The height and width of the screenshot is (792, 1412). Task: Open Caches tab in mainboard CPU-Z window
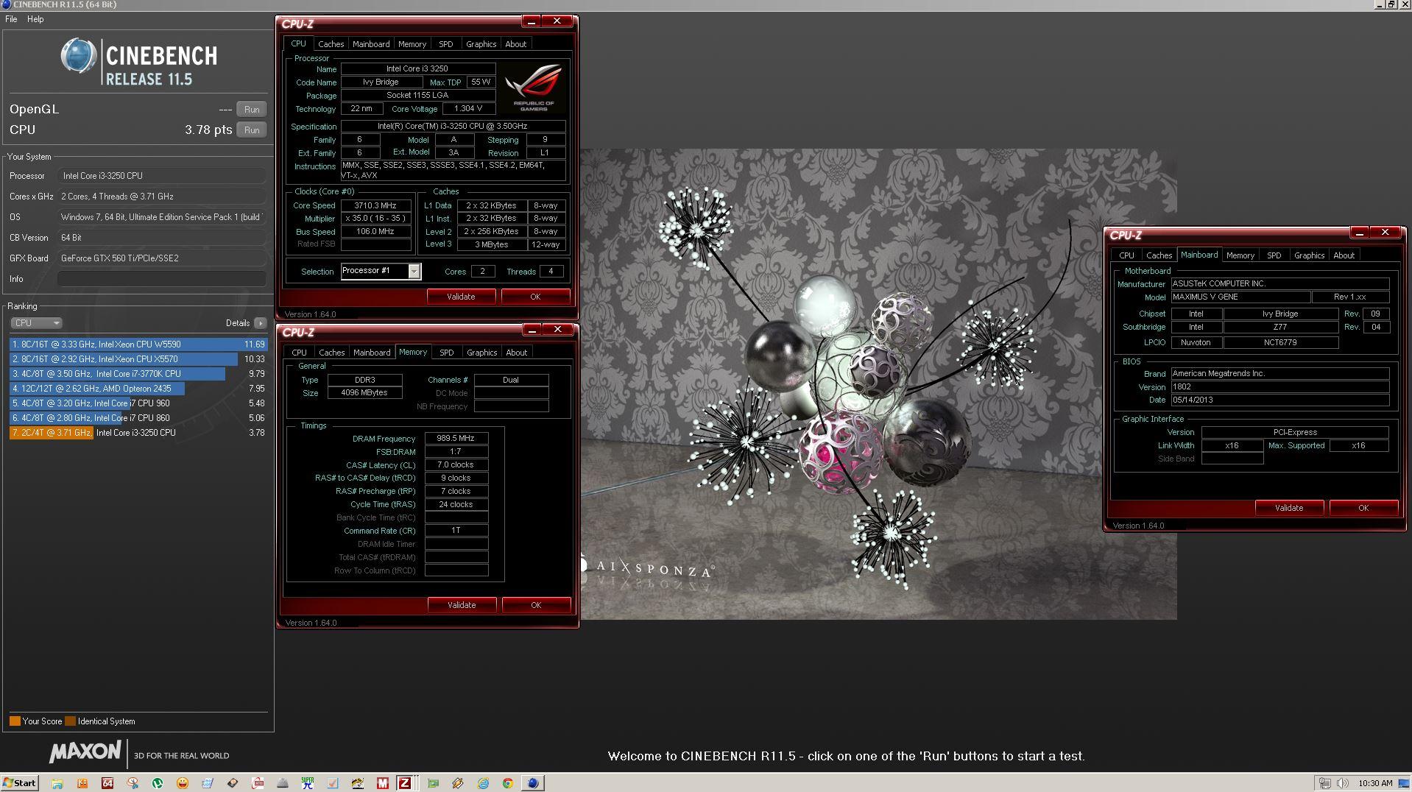point(1159,255)
